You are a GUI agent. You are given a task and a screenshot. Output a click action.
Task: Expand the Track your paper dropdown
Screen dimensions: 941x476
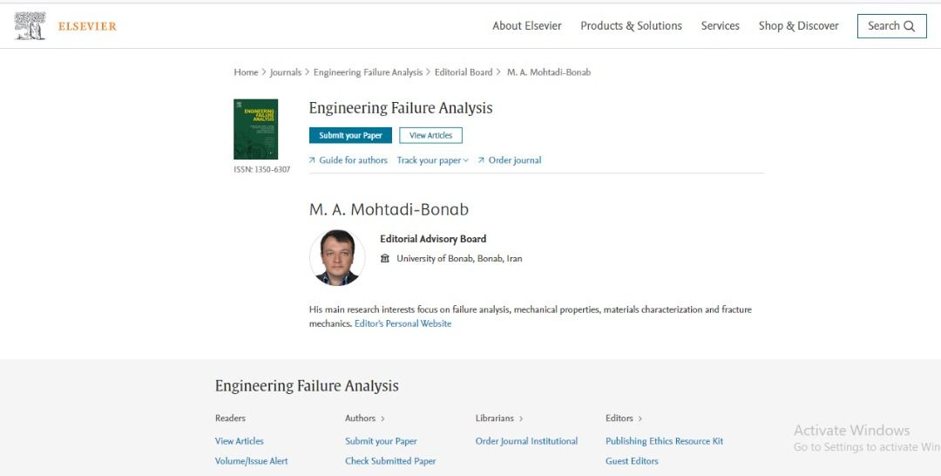pyautogui.click(x=433, y=160)
